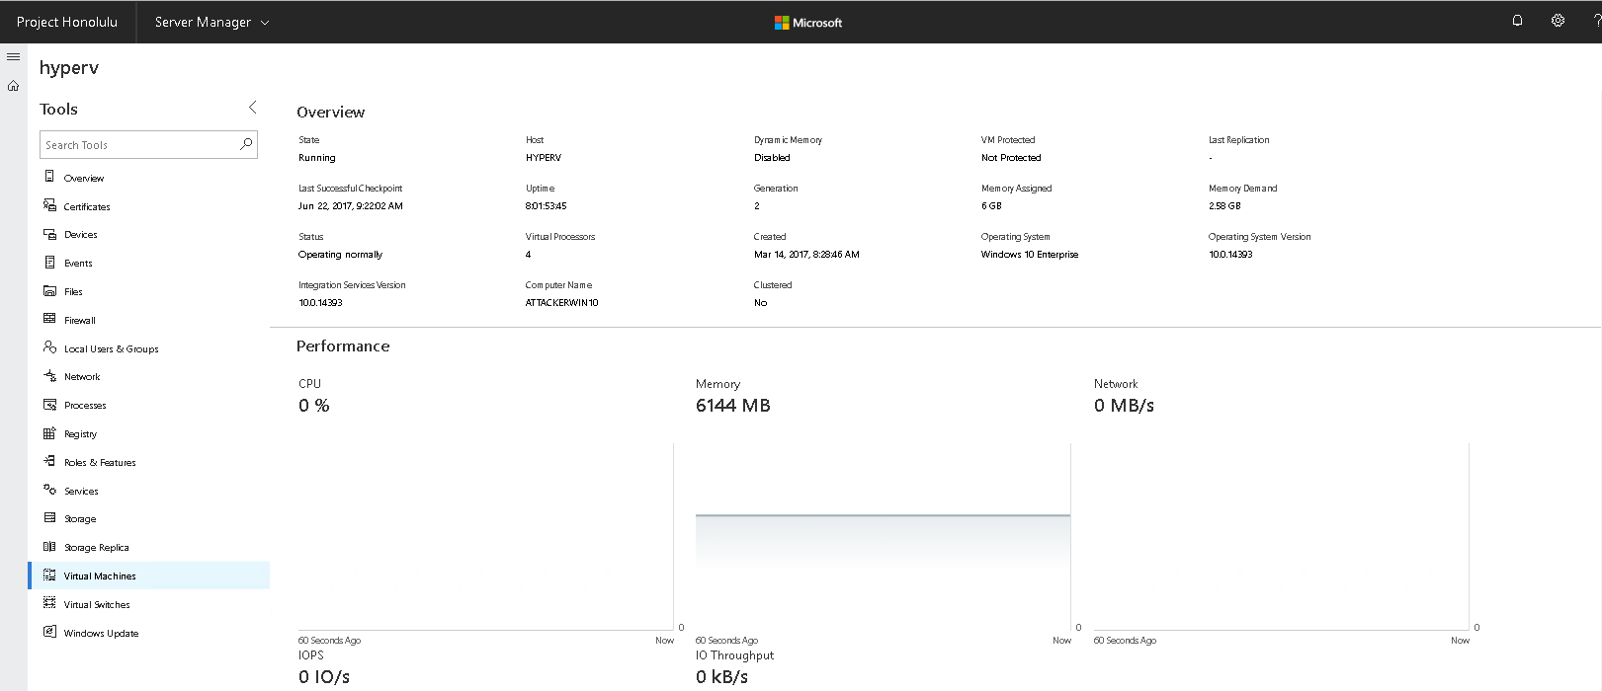Click the Performance section heading
1602x691 pixels.
click(343, 346)
